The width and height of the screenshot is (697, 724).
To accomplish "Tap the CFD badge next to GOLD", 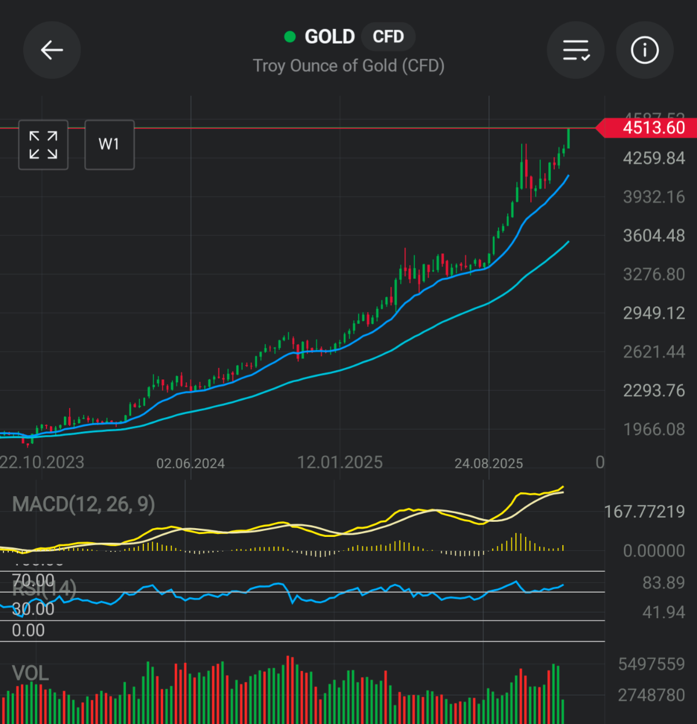I will tap(388, 37).
